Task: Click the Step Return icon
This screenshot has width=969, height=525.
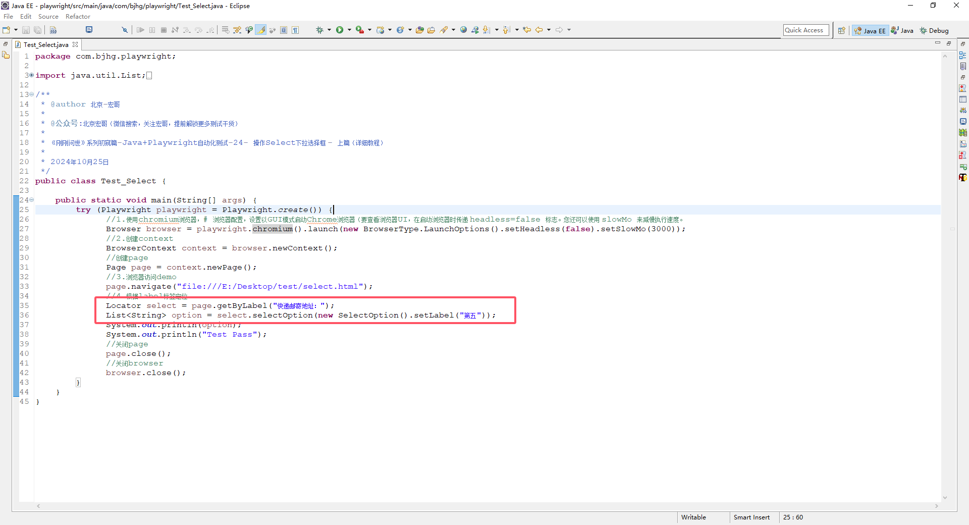Action: [210, 30]
